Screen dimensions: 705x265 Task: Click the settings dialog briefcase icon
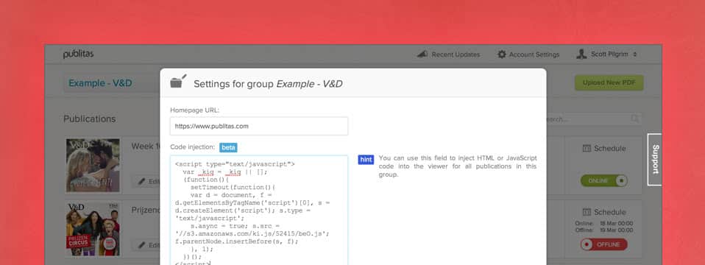[178, 82]
